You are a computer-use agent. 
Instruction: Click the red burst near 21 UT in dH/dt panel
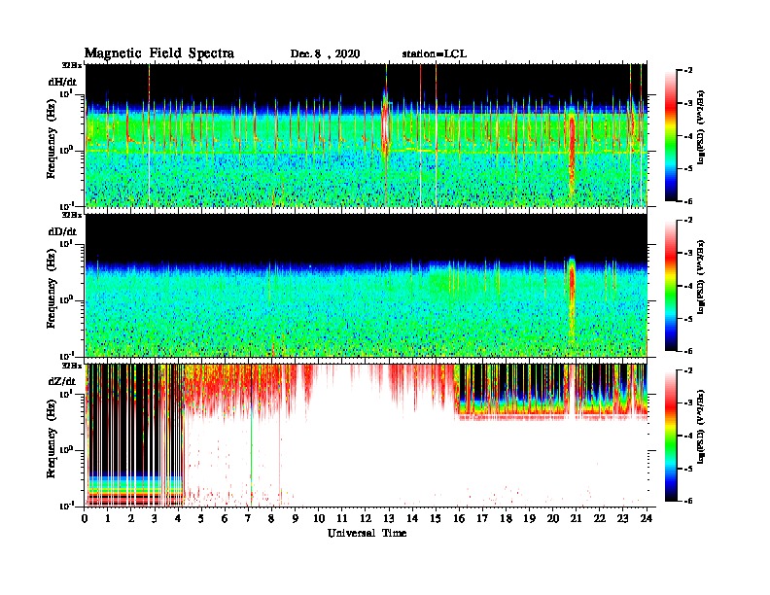tap(572, 147)
